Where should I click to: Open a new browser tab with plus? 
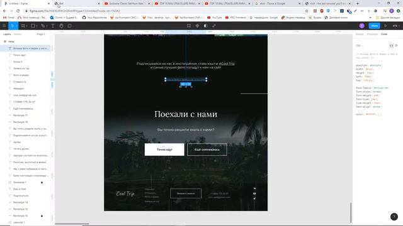(358, 4)
